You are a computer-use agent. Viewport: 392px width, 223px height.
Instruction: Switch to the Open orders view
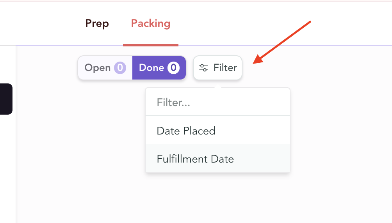[x=105, y=68]
